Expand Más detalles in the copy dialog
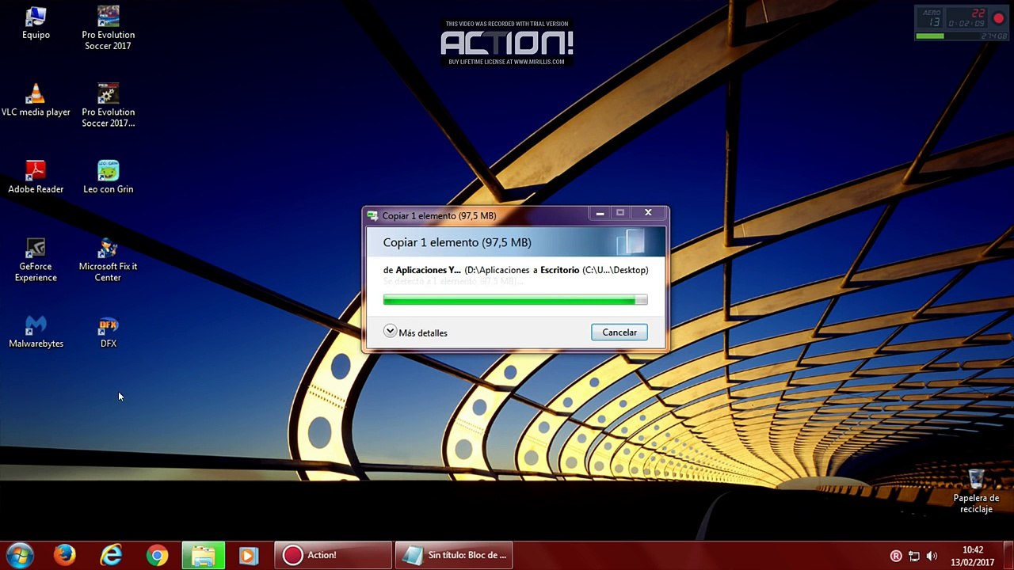 tap(416, 332)
